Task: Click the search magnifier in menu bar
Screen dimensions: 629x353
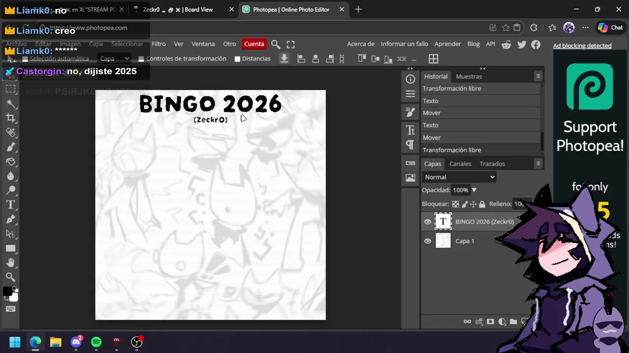Action: 276,44
